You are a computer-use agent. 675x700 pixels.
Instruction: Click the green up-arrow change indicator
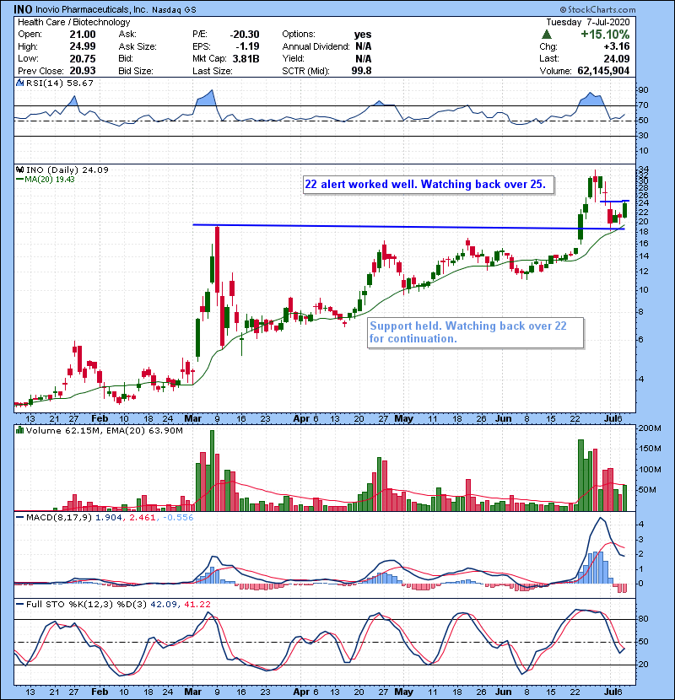pyautogui.click(x=546, y=35)
